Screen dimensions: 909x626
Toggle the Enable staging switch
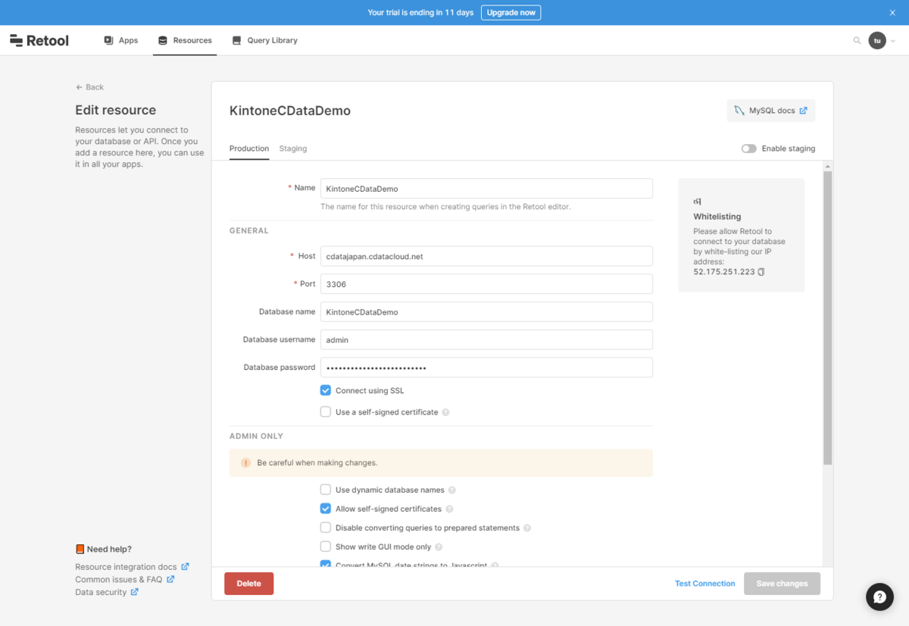pos(749,149)
